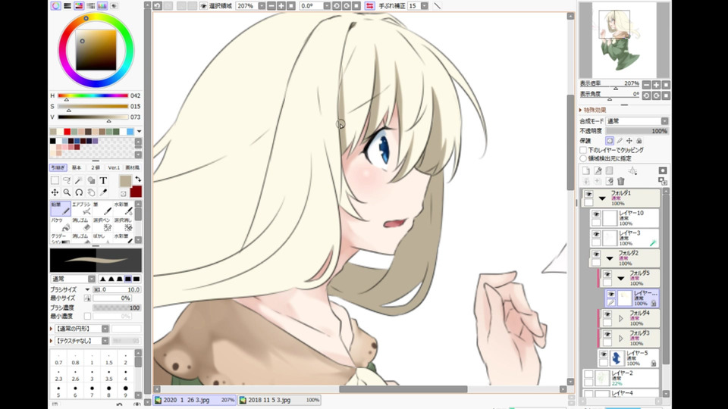Select the rectangular selection tool
728x409 pixels.
(x=55, y=180)
